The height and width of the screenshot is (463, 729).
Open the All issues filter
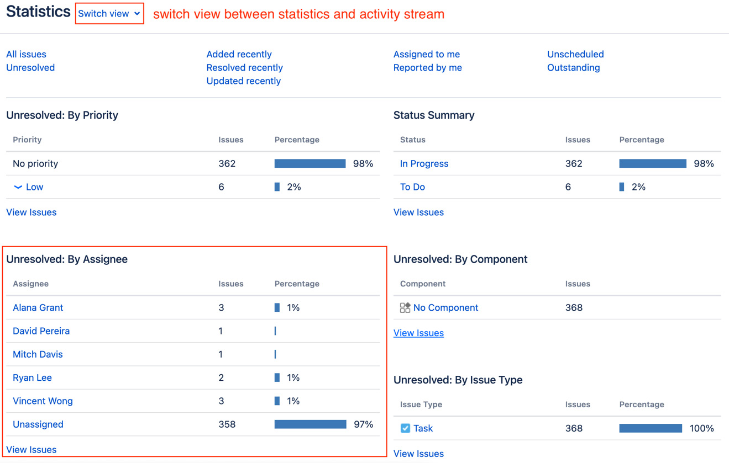(x=25, y=54)
